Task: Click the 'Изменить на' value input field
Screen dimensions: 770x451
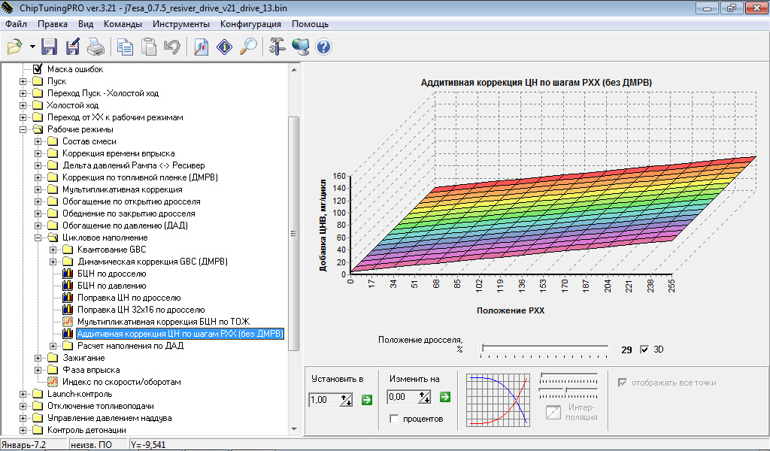Action: tap(402, 397)
